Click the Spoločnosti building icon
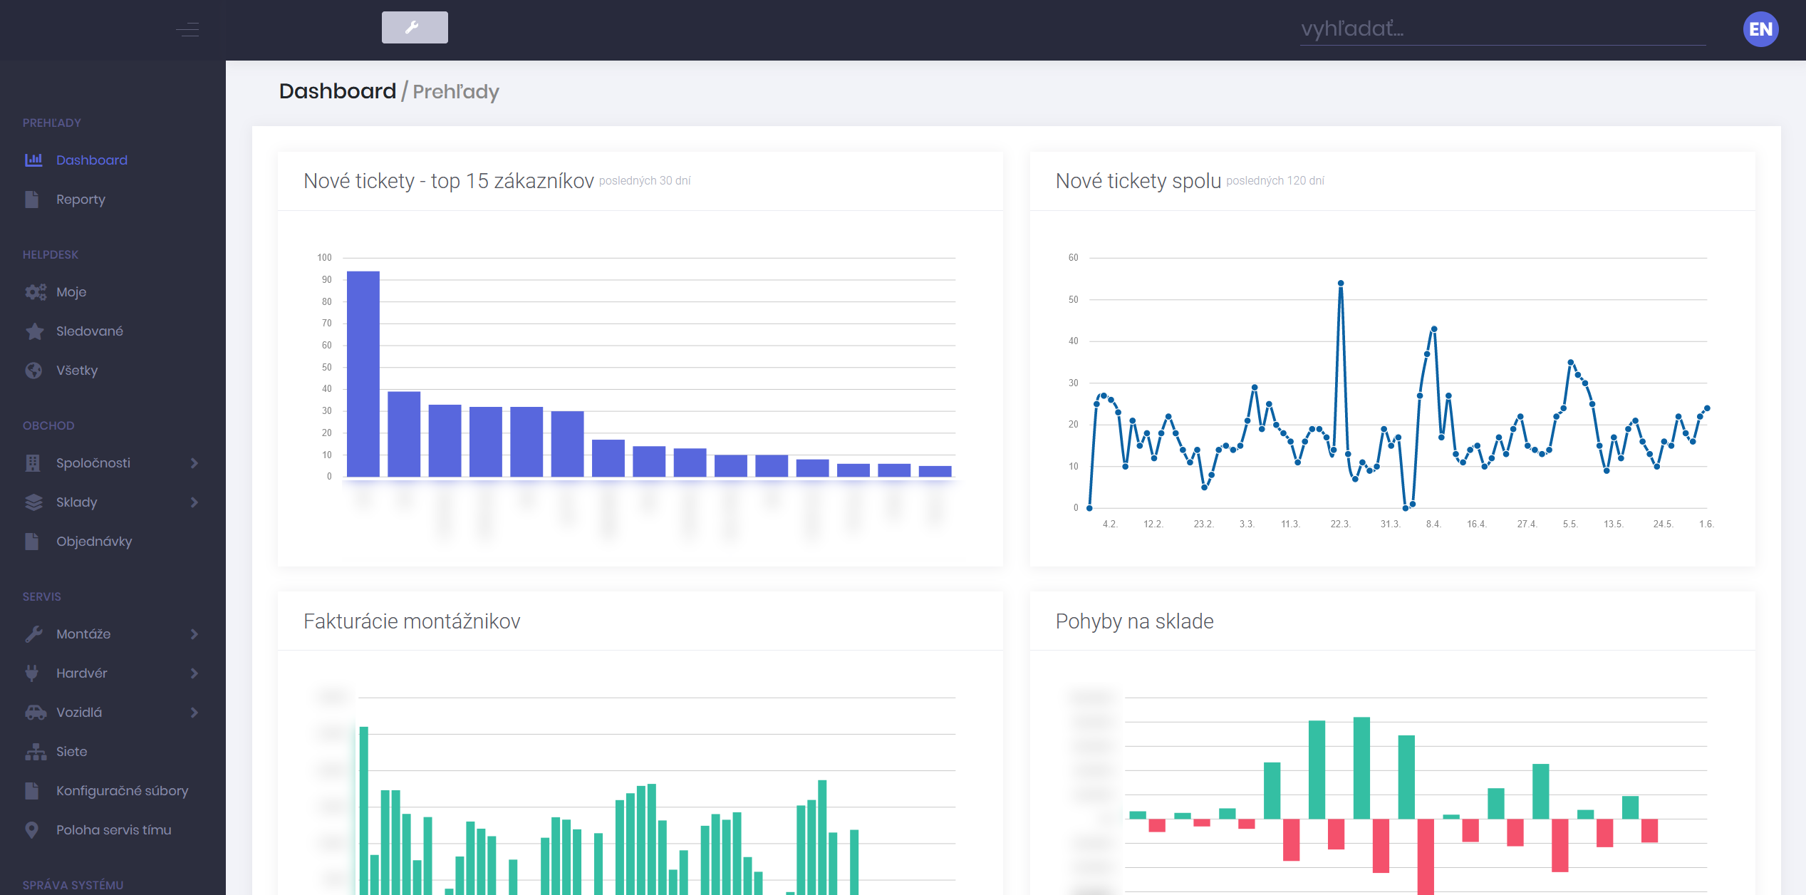This screenshot has width=1806, height=895. (33, 463)
